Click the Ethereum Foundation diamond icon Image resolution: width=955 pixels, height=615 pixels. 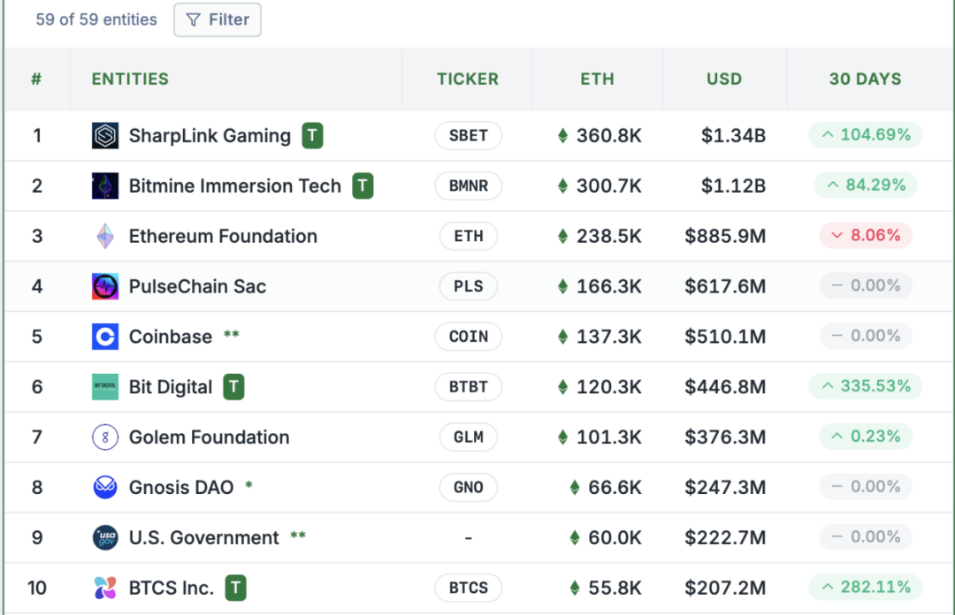105,237
